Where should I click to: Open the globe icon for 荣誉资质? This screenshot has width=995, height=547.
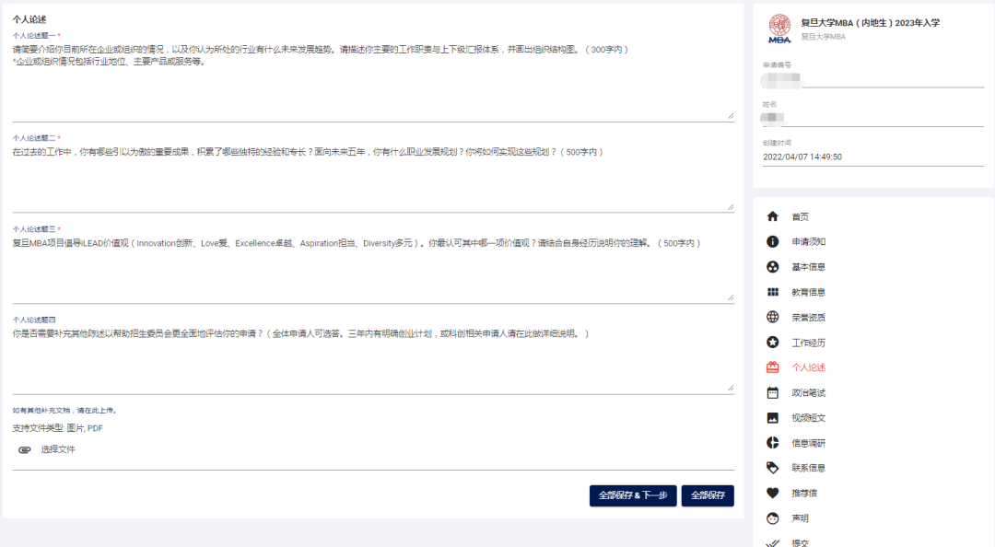tap(772, 318)
